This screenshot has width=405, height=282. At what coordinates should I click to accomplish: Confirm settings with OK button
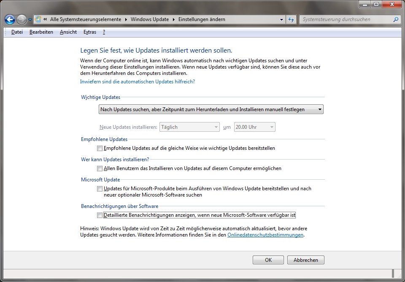click(268, 260)
